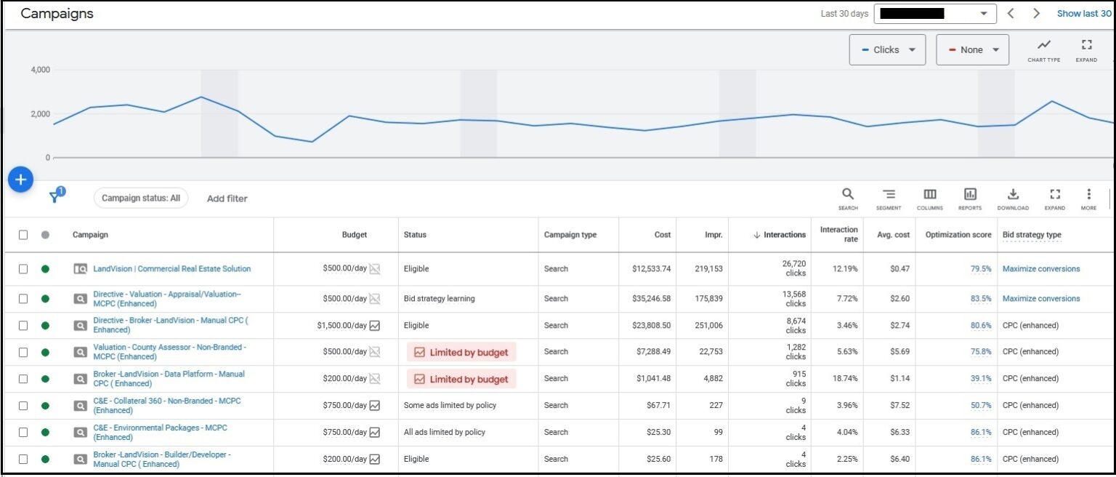Image resolution: width=1116 pixels, height=477 pixels.
Task: Open the filter funnel icon
Action: [x=55, y=197]
